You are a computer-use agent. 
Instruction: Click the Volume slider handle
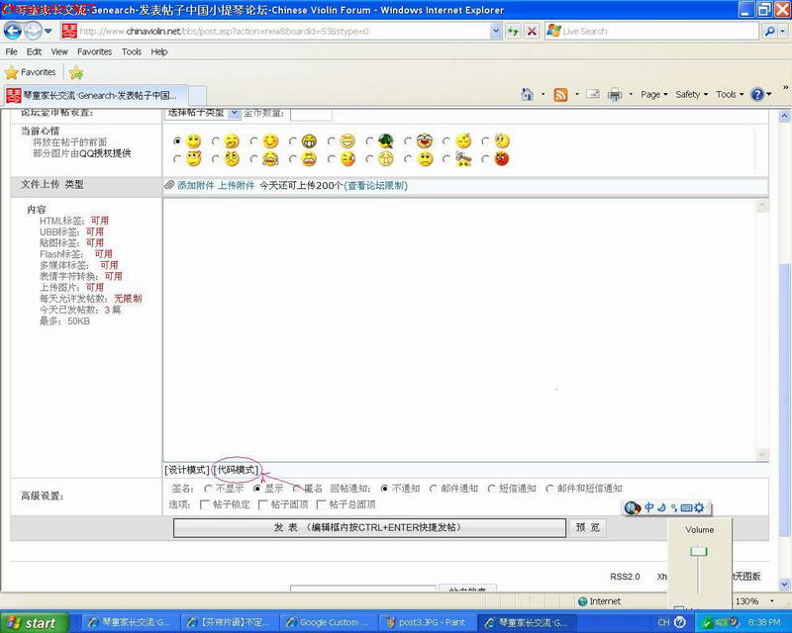point(699,551)
